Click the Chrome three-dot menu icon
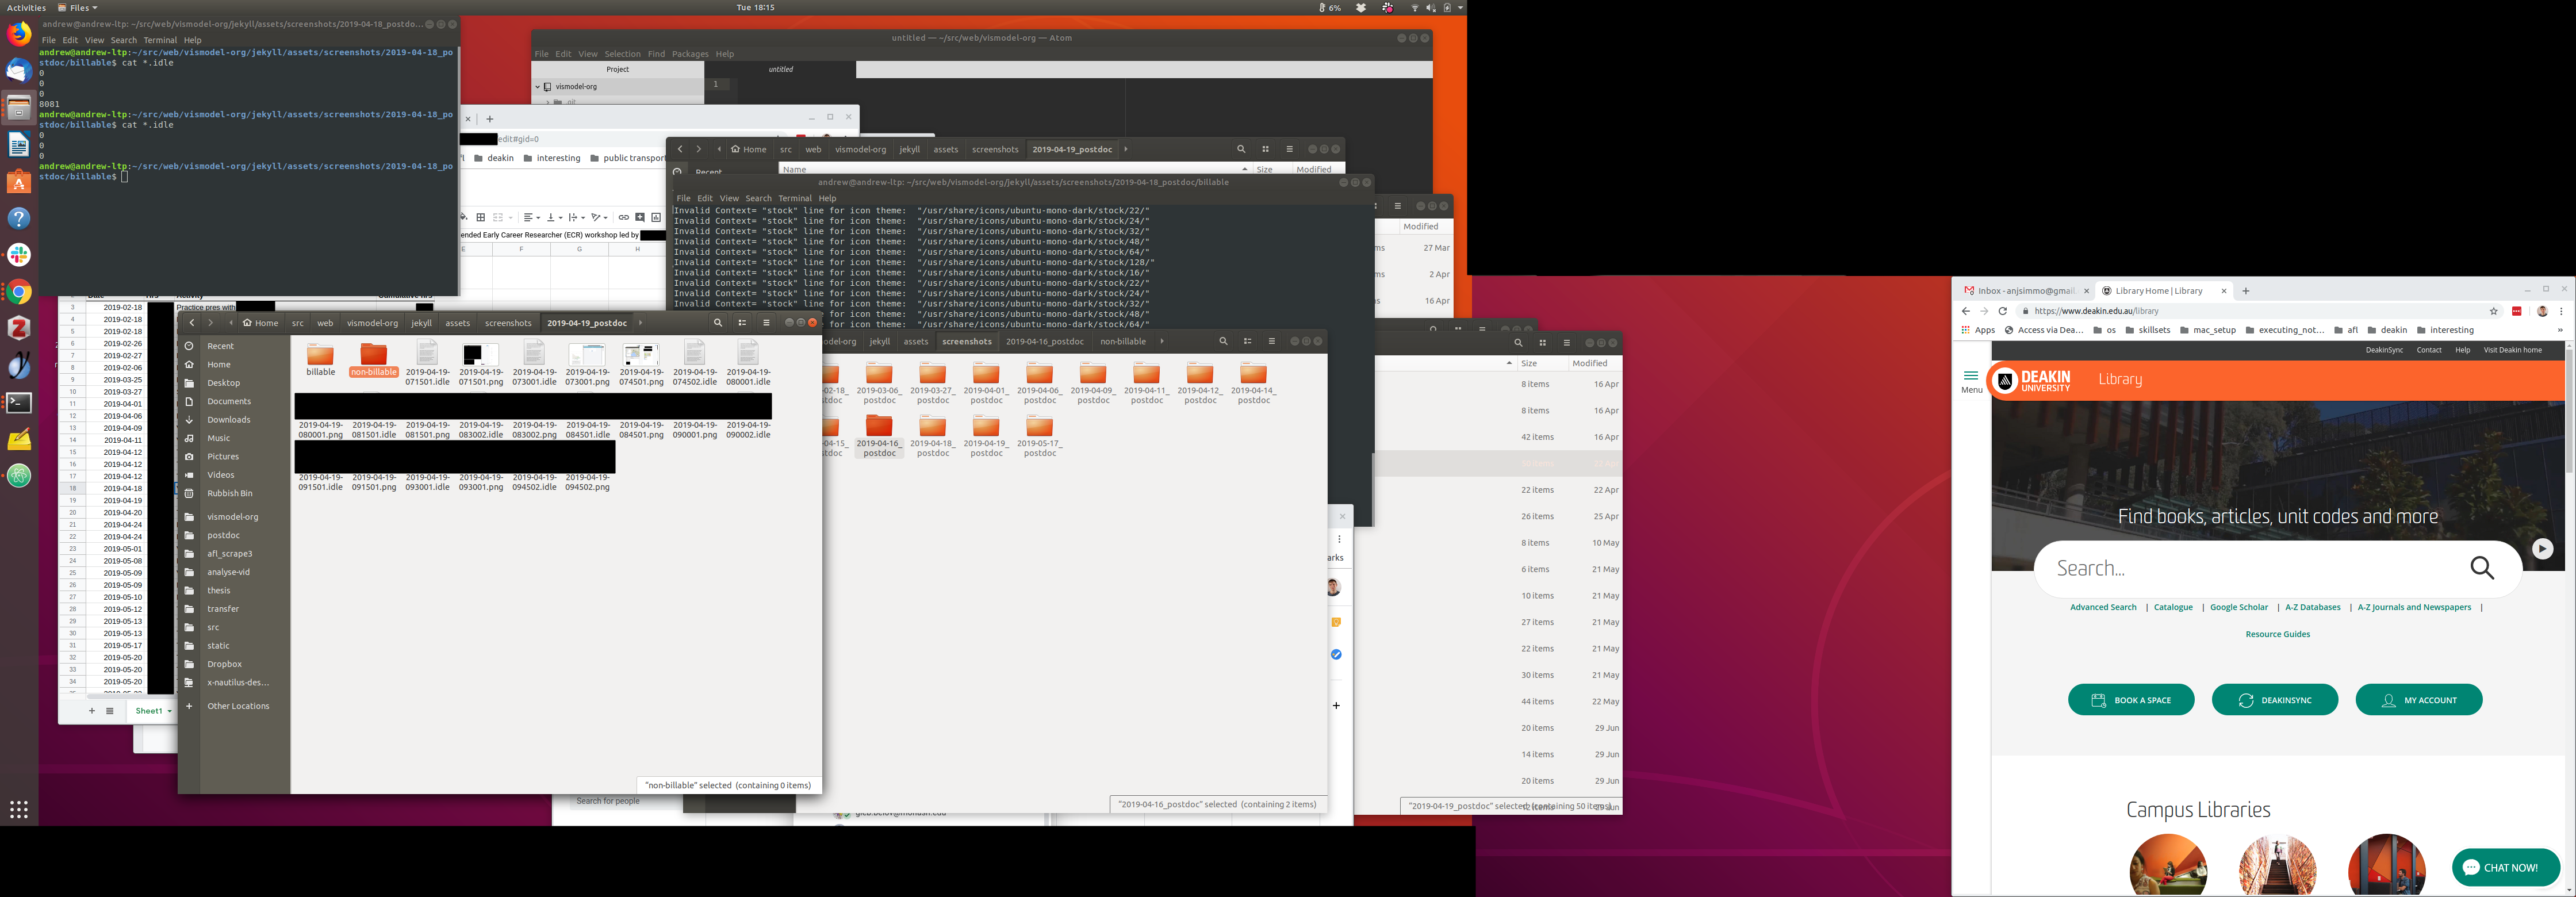2576x897 pixels. [x=2561, y=311]
